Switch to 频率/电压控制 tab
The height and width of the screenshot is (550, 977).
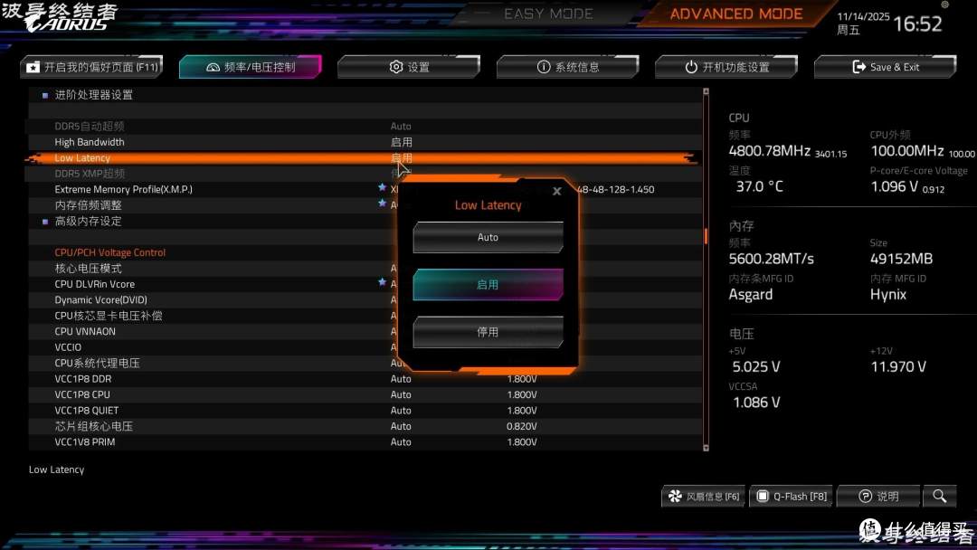click(251, 67)
